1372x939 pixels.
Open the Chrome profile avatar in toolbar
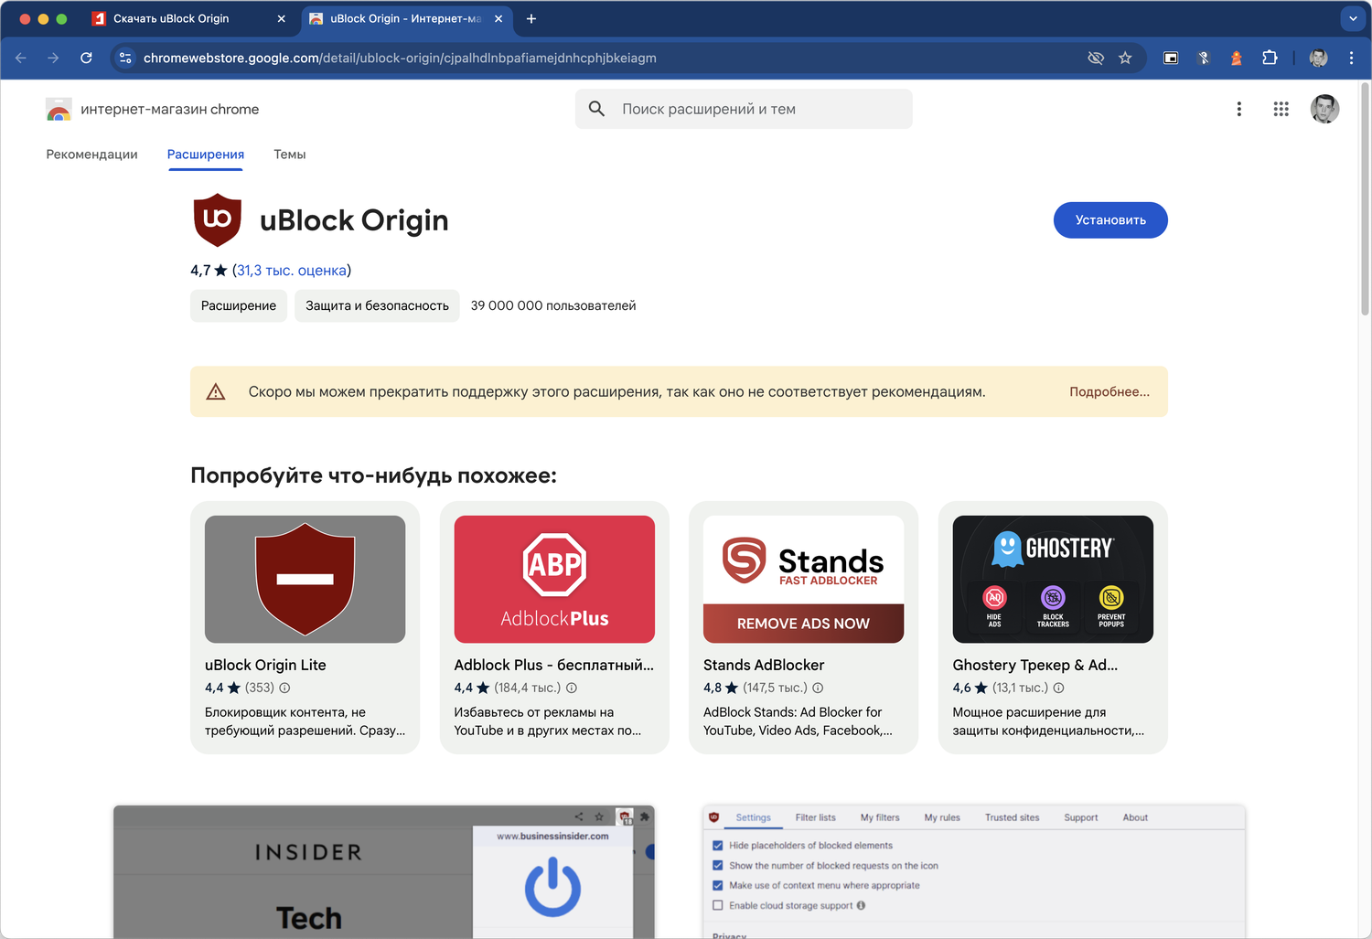pyautogui.click(x=1318, y=58)
